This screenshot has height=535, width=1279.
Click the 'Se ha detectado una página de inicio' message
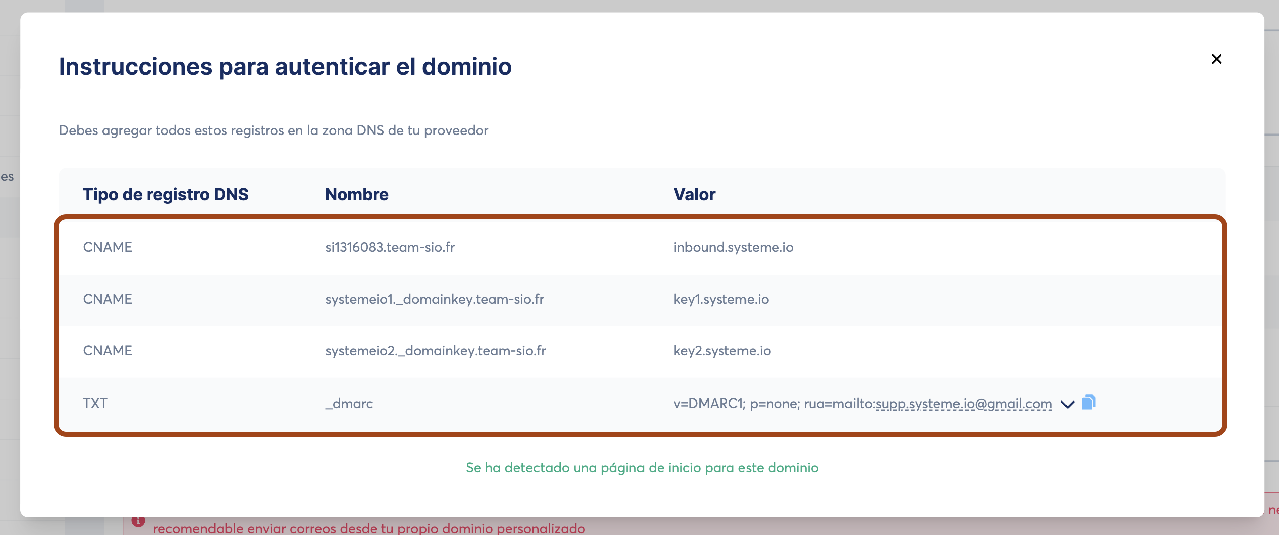click(x=642, y=468)
